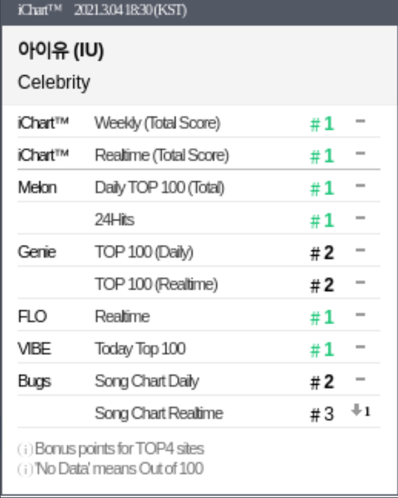The height and width of the screenshot is (498, 398).
Task: Select the Melon Daily TOP 100 (Total) entry
Action: click(x=199, y=187)
